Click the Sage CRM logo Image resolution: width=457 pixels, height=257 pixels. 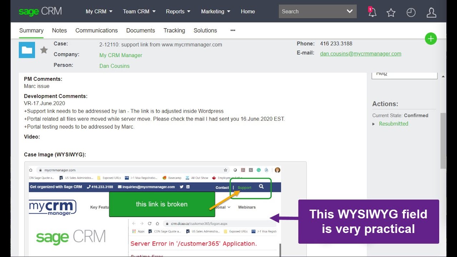click(x=40, y=11)
